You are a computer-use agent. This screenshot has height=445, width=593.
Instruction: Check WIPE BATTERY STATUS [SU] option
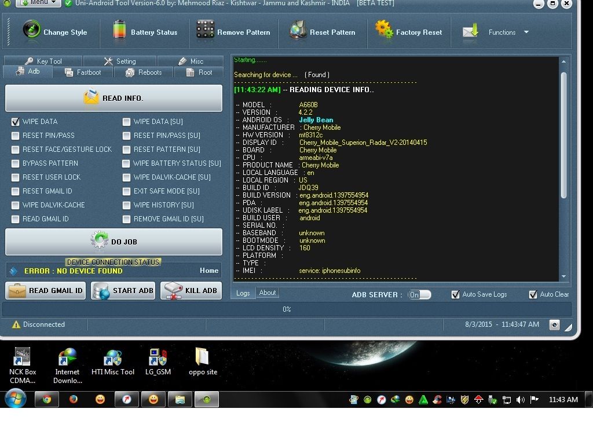[126, 163]
